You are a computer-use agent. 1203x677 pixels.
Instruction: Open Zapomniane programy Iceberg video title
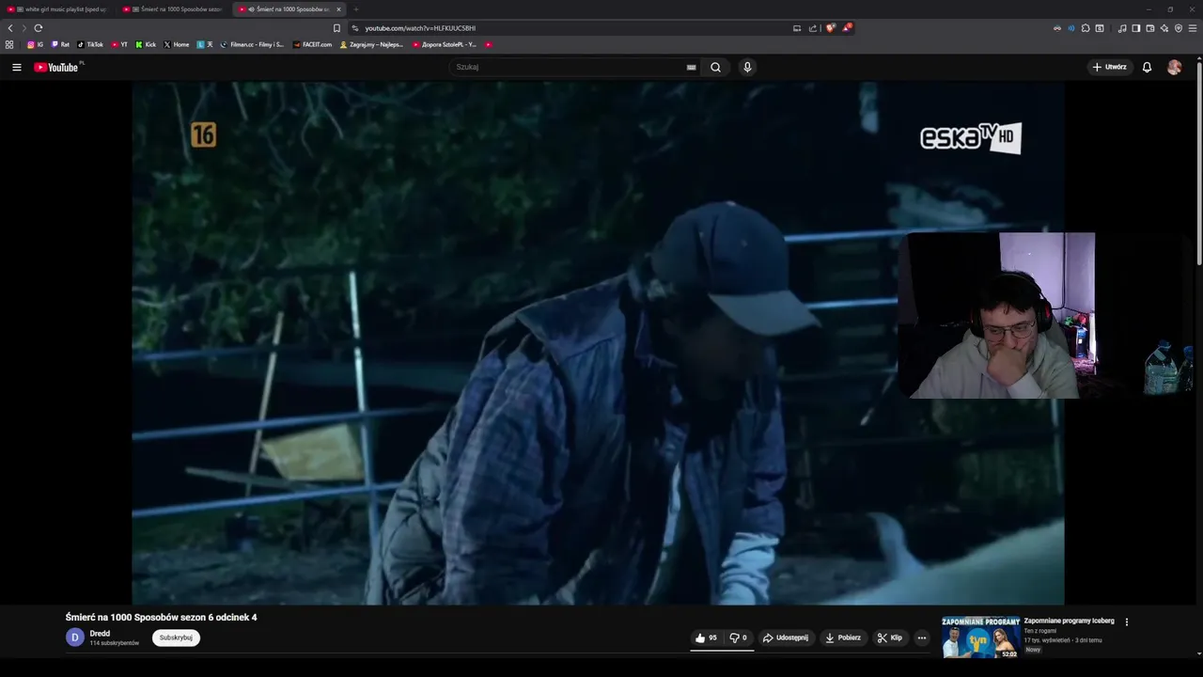tap(1069, 621)
